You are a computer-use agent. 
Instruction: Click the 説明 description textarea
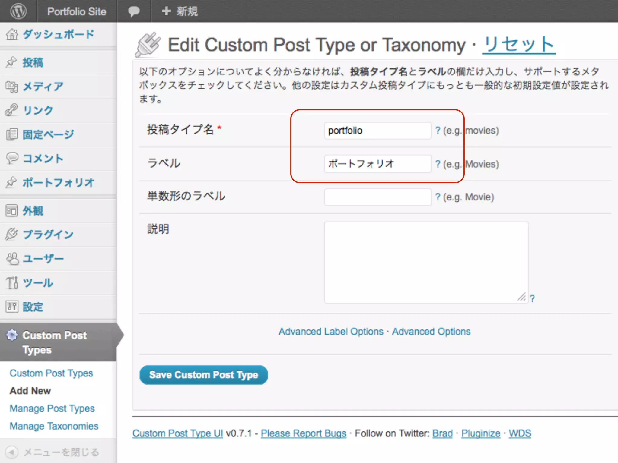426,262
